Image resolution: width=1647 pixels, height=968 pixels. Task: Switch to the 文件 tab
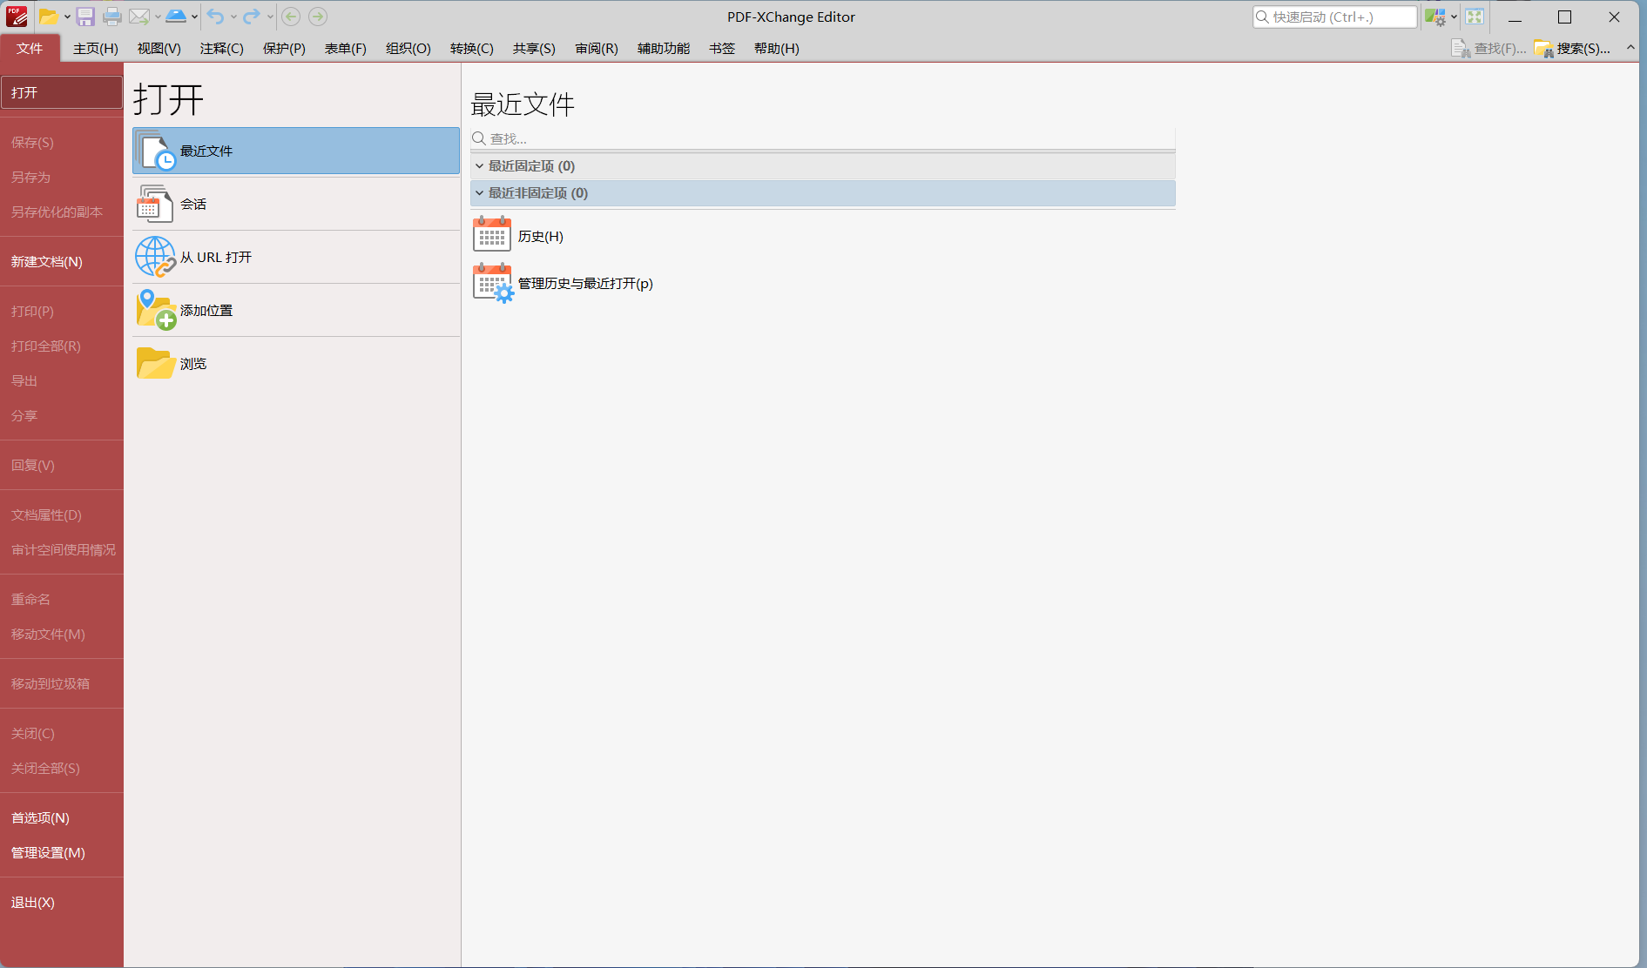30,48
